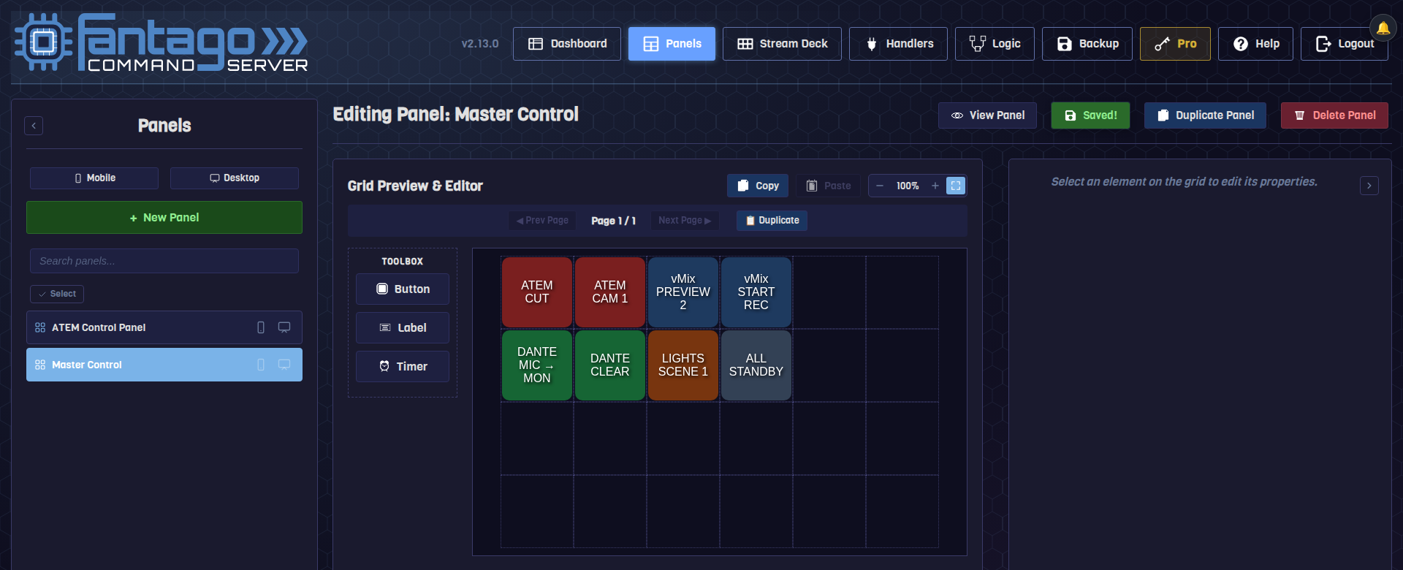Open the Backup section
The image size is (1403, 570).
pyautogui.click(x=1087, y=44)
